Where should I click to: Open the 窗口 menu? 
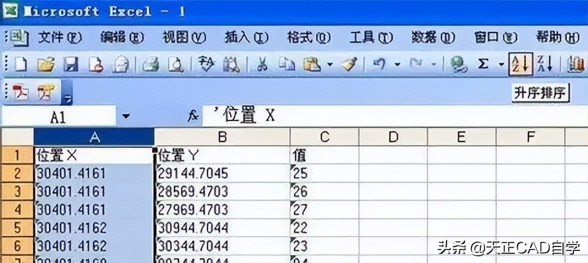[496, 37]
